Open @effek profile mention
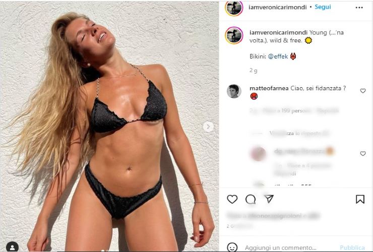Viewport: 373px width, 252px height. pyautogui.click(x=278, y=56)
